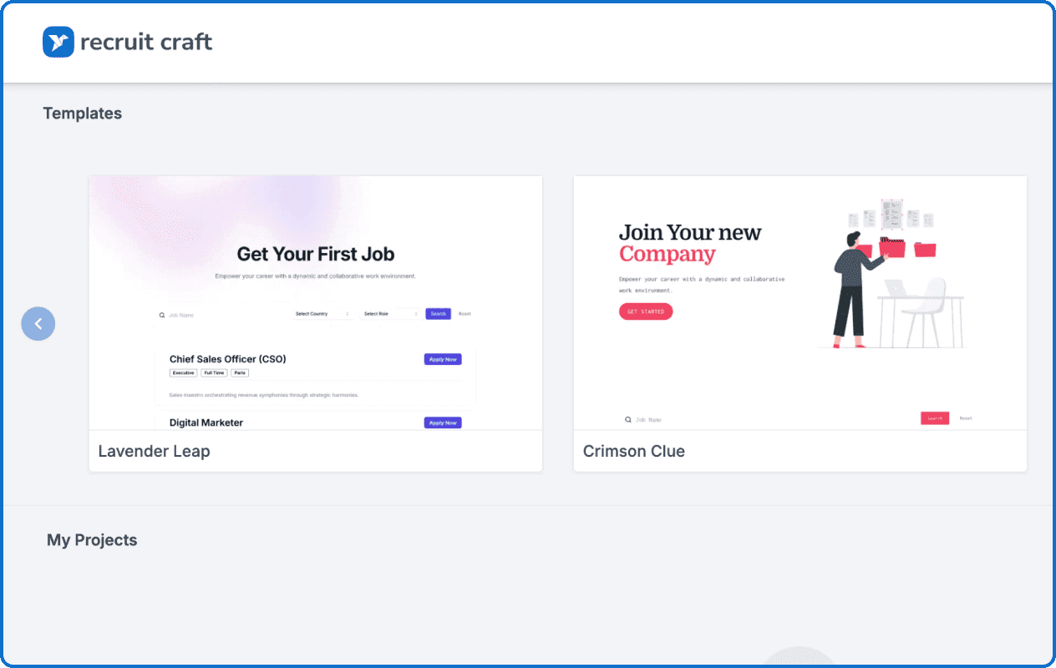The height and width of the screenshot is (668, 1056).
Task: Click the recruit craft bird logo icon
Action: tap(58, 42)
